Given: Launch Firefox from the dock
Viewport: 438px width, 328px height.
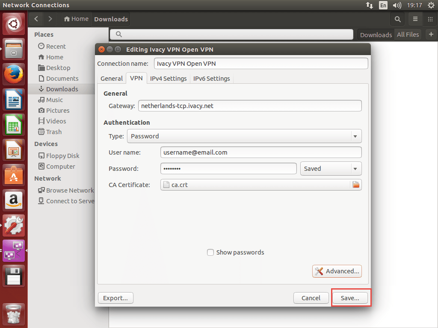Looking at the screenshot, I should [x=13, y=74].
